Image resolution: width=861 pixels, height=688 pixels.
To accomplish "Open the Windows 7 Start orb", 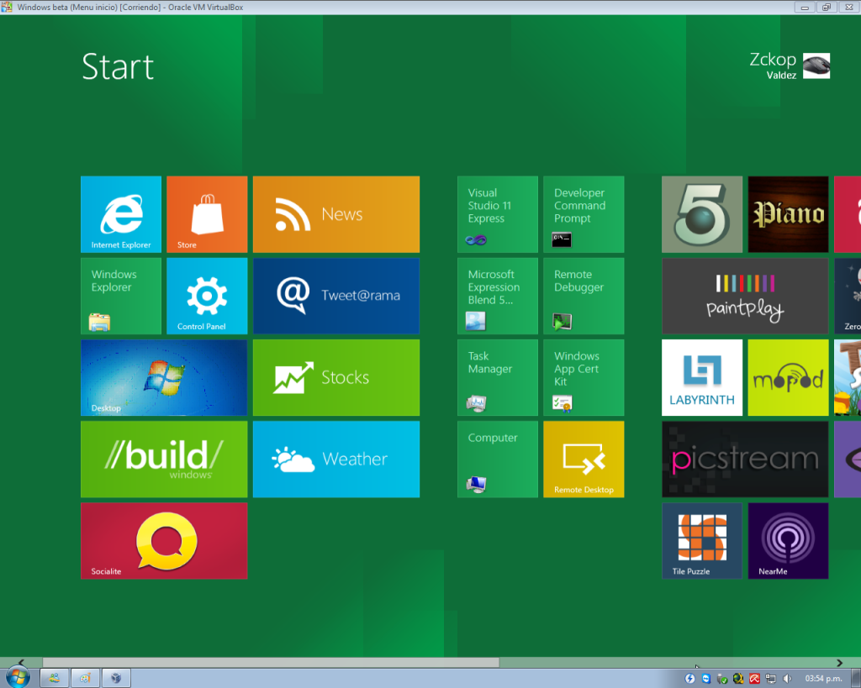I will point(18,678).
